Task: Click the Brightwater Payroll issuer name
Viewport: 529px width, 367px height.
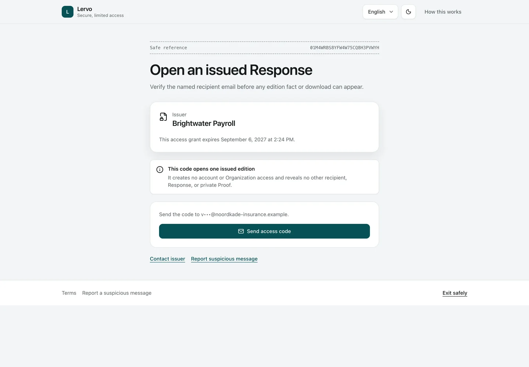Action: (x=204, y=123)
